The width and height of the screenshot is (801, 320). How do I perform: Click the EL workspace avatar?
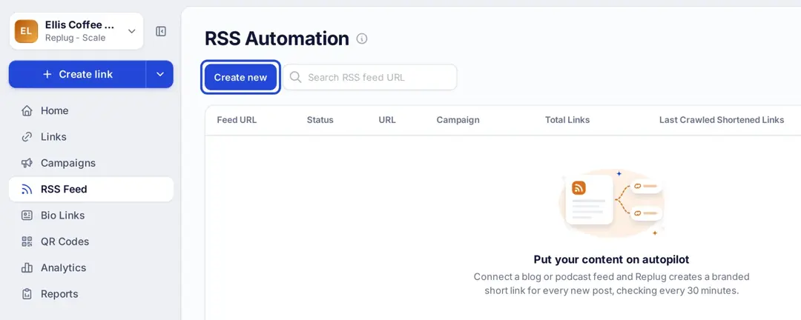pos(26,31)
